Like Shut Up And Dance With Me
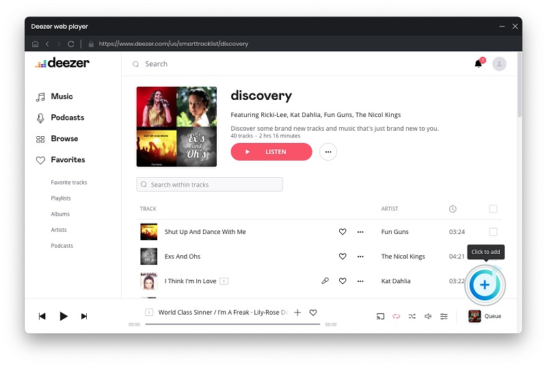This screenshot has height=366, width=547. click(x=343, y=232)
